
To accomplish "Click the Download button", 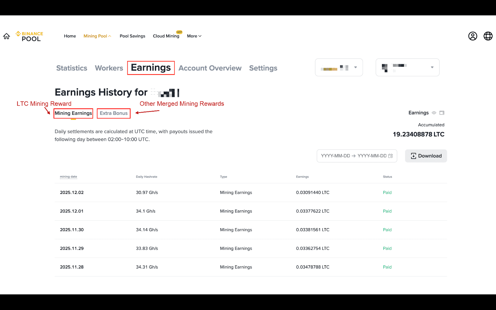I will click(426, 156).
